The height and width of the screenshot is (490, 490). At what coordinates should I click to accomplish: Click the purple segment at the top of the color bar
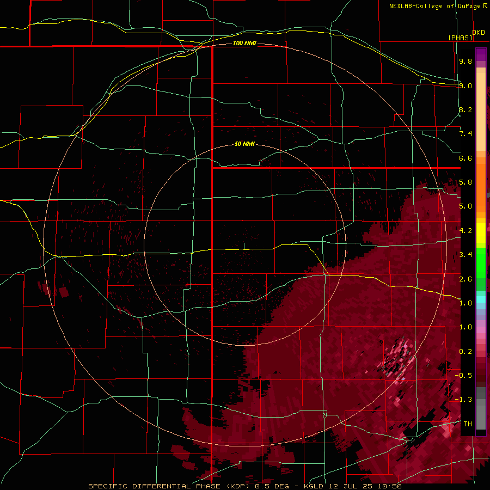coord(481,54)
